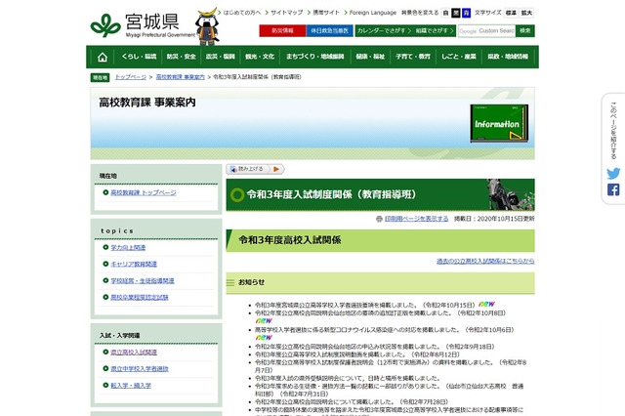Click the printer icon beside the print page link

(x=379, y=219)
